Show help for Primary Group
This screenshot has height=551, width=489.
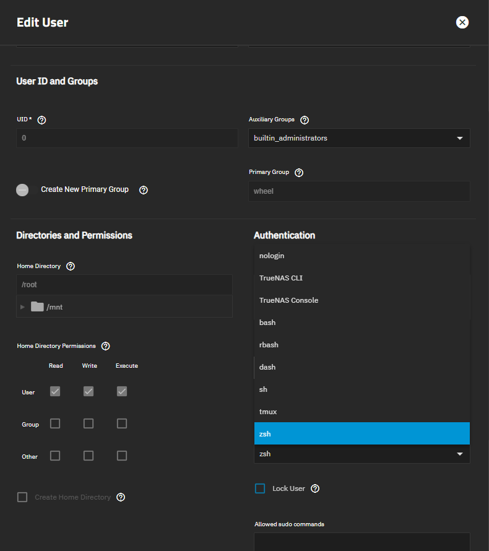(300, 173)
